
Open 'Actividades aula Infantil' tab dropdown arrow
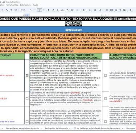pyautogui.click(x=123, y=128)
